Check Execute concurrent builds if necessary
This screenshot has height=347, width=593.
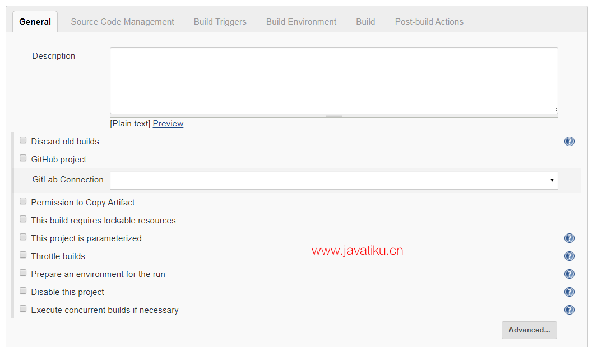pos(23,309)
